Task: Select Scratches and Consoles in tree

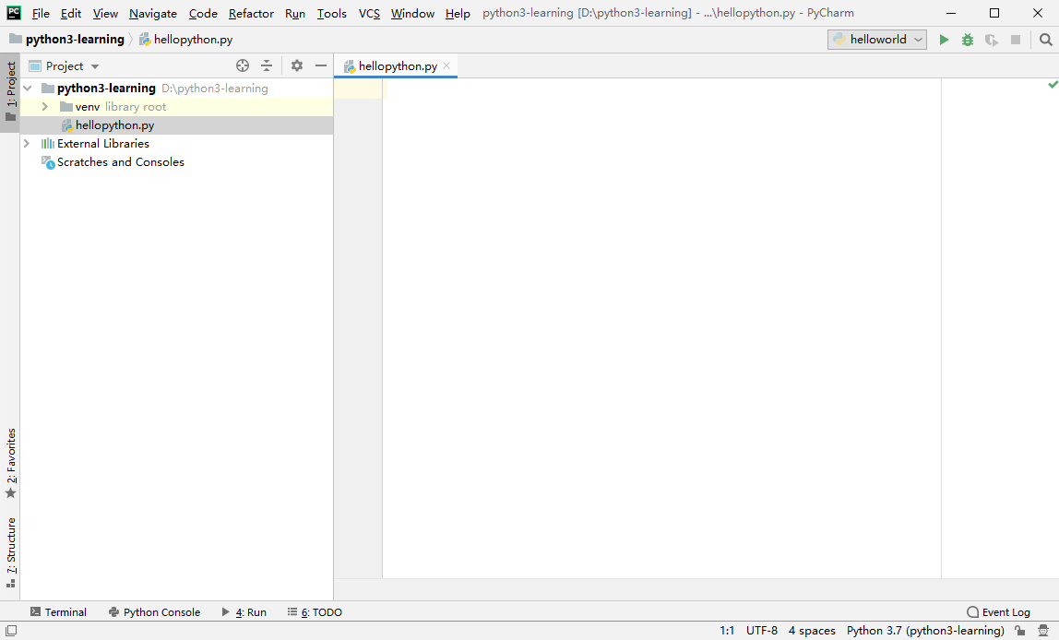Action: coord(120,162)
